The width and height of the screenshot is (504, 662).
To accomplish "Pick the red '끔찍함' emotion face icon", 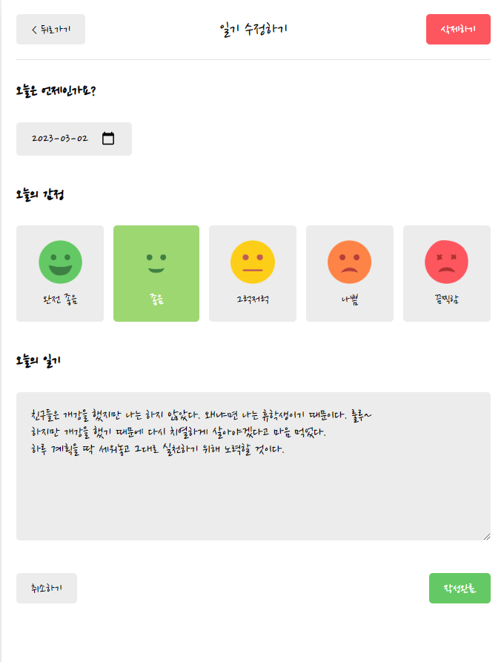I will coord(447,261).
